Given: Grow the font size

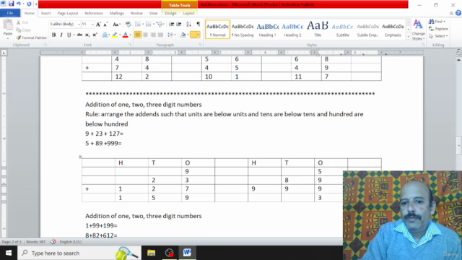Looking at the screenshot, I should coord(98,24).
